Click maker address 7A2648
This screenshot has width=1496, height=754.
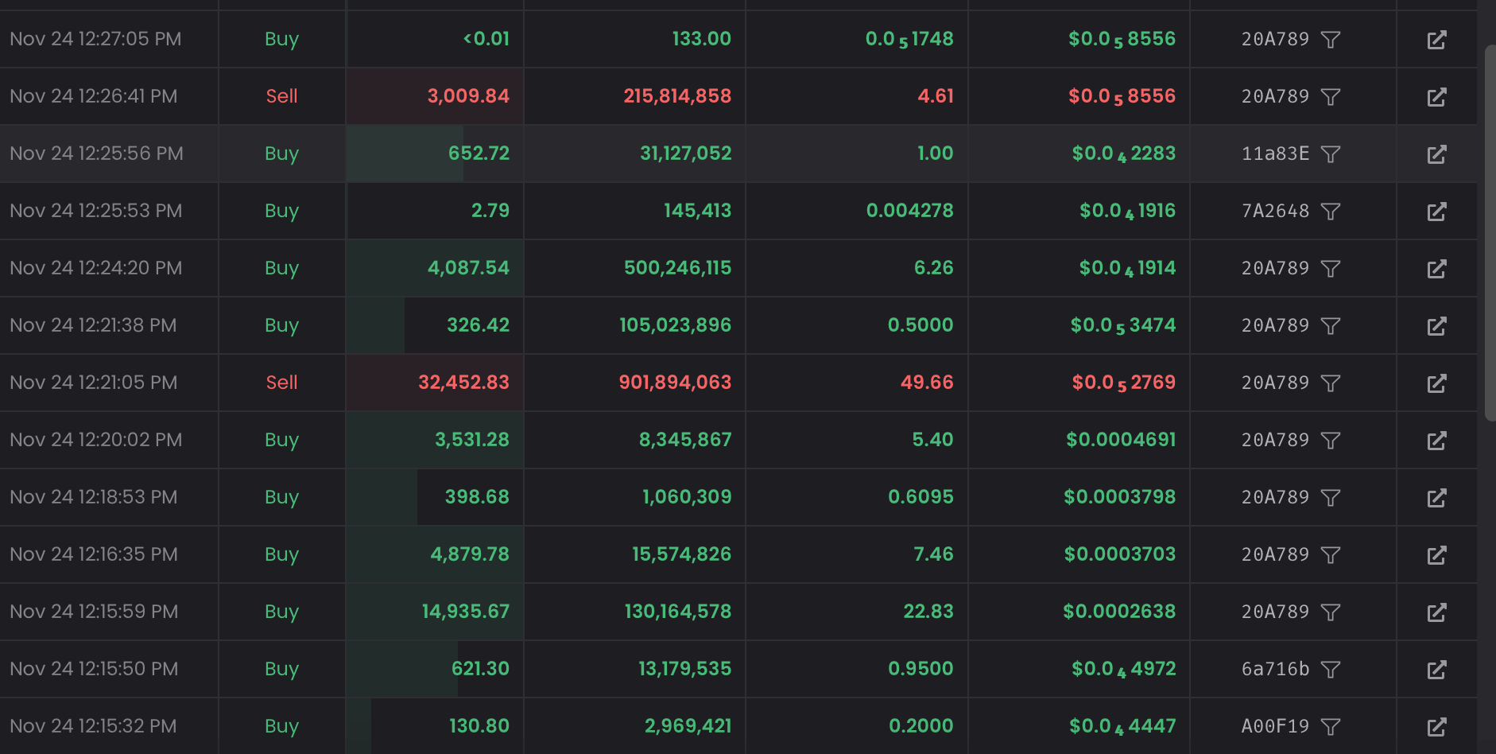tap(1275, 211)
